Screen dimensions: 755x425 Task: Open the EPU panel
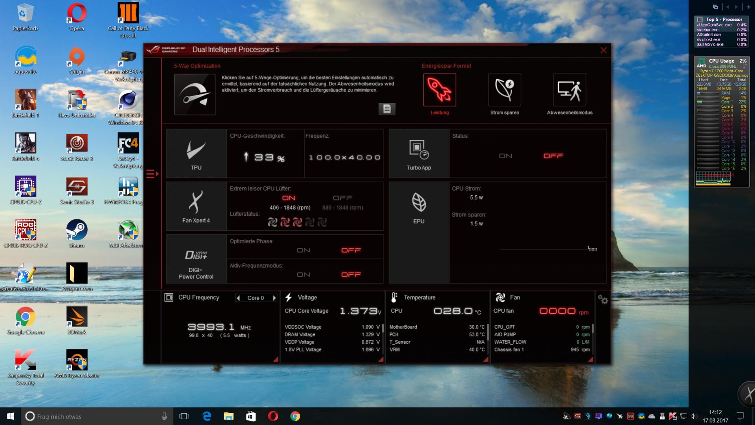(x=419, y=232)
